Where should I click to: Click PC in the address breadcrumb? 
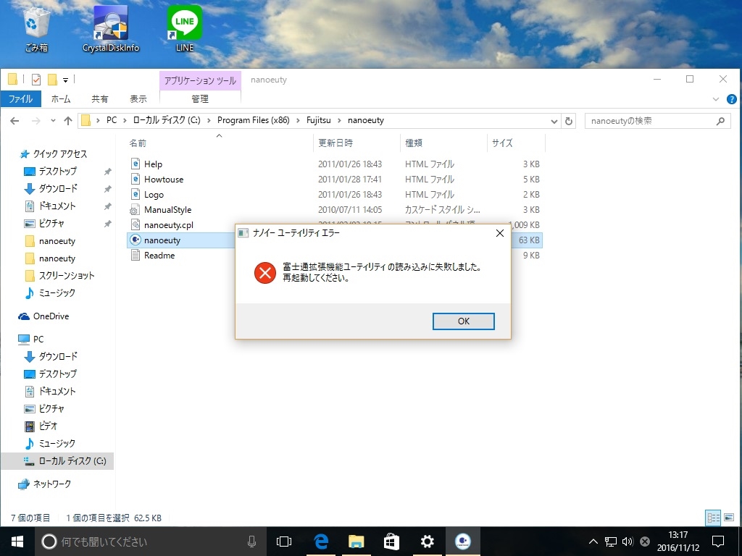[x=111, y=120]
